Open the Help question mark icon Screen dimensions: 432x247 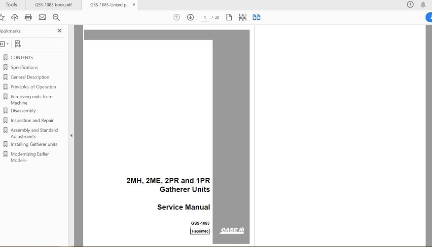coord(410,4)
